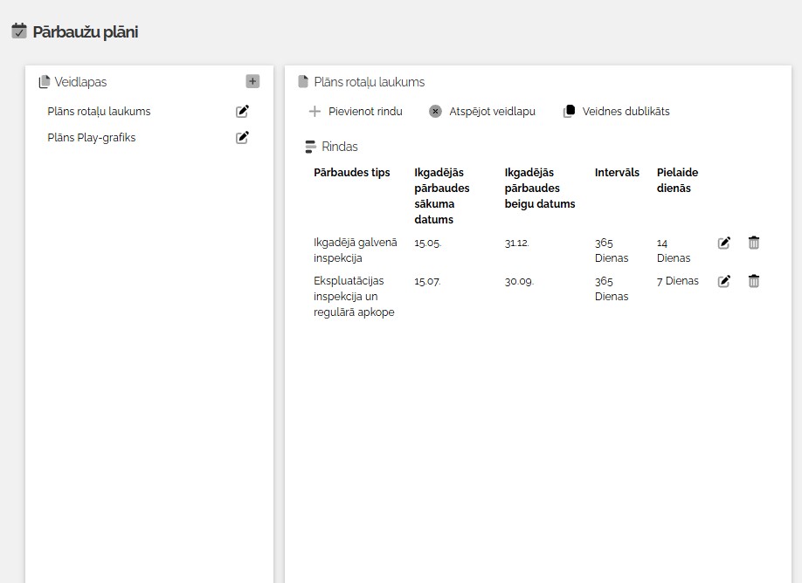Click the Intervāls column header
Screen dimensions: 802x583
point(617,173)
